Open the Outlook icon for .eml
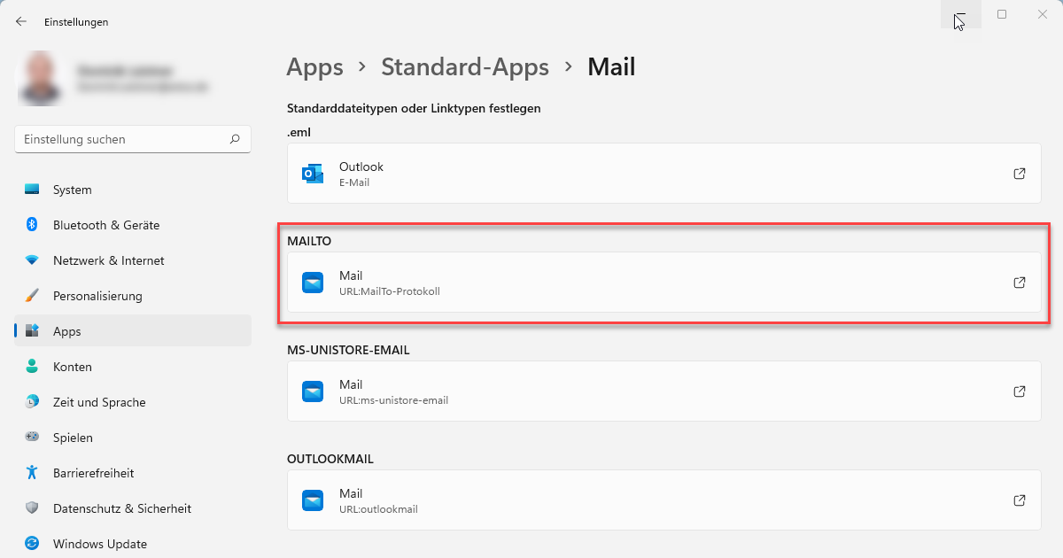The width and height of the screenshot is (1063, 558). 313,174
